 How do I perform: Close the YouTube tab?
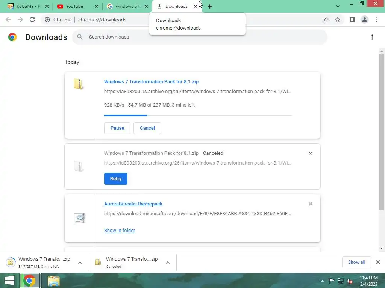(97, 6)
